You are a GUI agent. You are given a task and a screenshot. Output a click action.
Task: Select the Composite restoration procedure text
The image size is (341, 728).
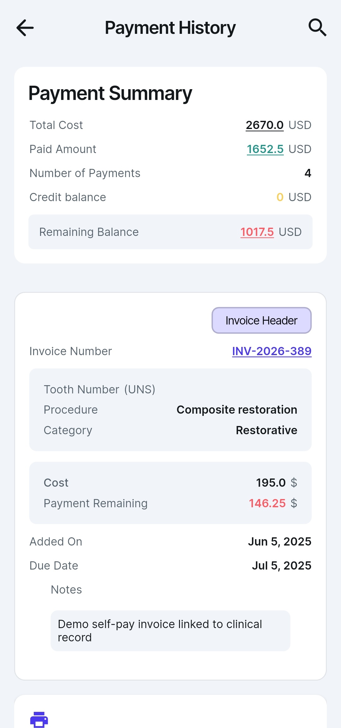(237, 410)
